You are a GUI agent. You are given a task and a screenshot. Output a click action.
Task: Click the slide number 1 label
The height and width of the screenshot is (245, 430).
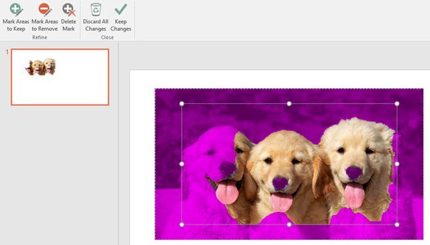coord(7,52)
